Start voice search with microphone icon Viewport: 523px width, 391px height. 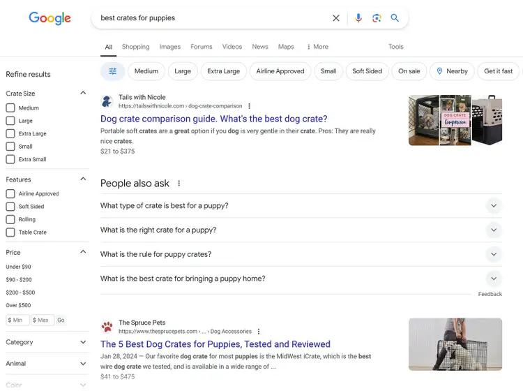[358, 18]
